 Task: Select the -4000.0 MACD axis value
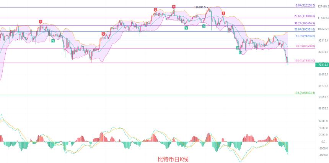tap(324, 155)
